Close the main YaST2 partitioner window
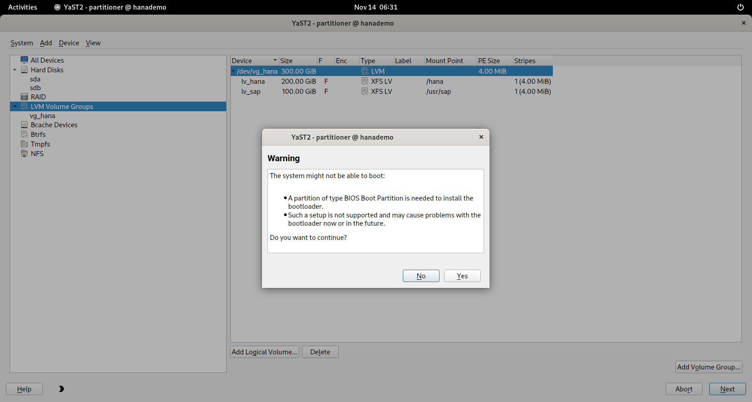This screenshot has height=402, width=752. point(744,23)
